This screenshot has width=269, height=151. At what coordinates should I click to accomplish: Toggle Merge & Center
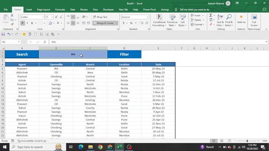pyautogui.click(x=104, y=23)
